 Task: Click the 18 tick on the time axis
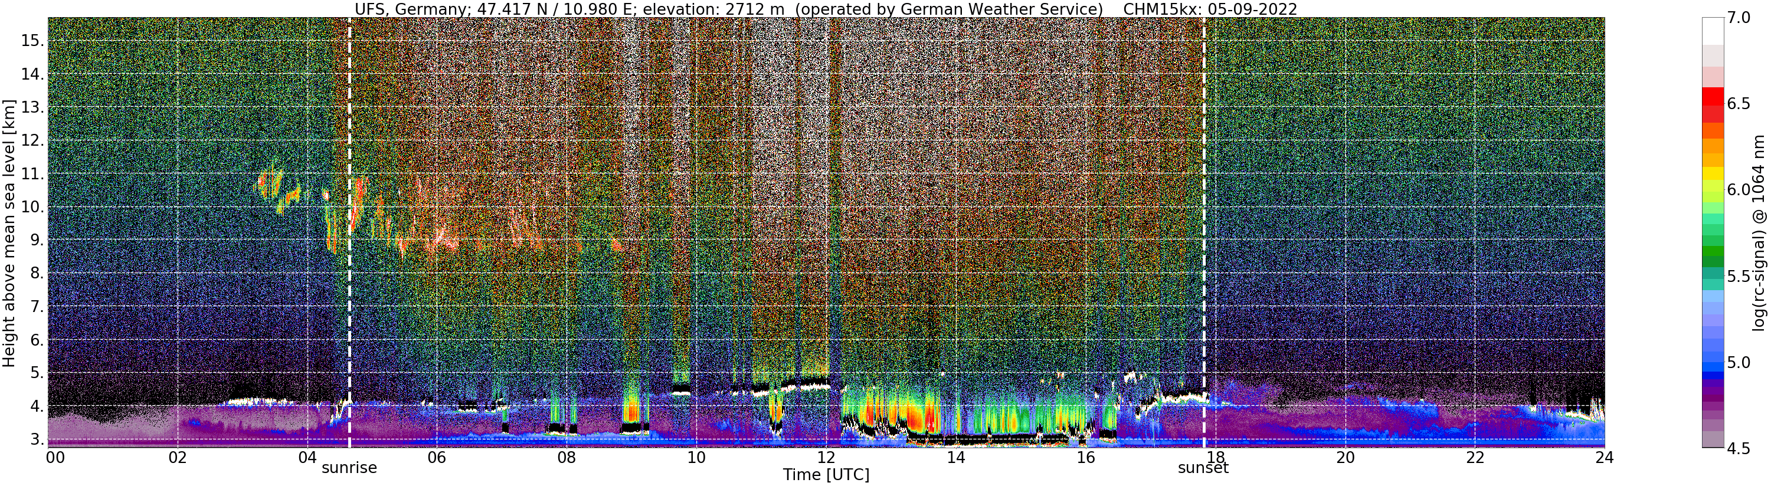point(1215,457)
